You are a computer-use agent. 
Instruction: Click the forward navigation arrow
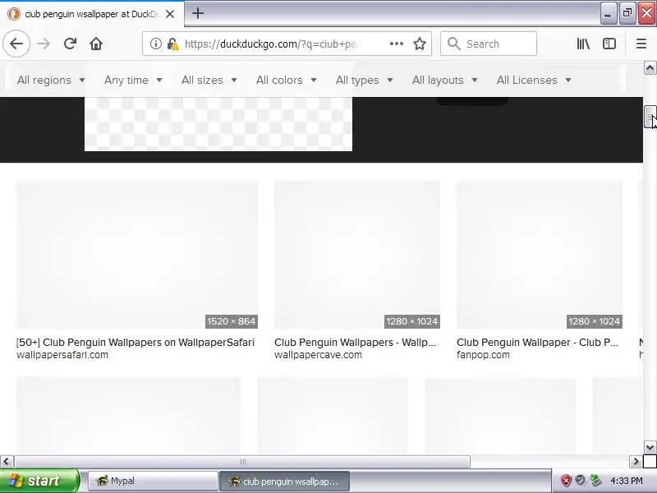click(x=44, y=44)
